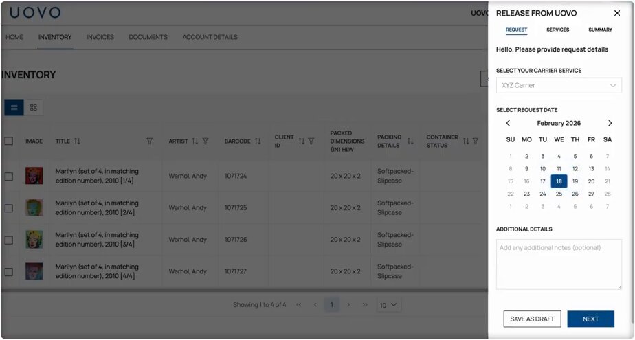Pick February 24 as request date
Screen dimensions: 635x340
point(543,194)
